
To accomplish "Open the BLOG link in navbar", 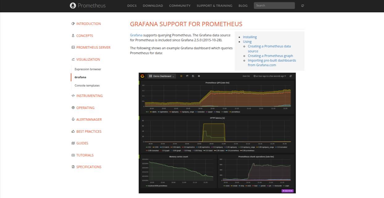I will click(243, 6).
